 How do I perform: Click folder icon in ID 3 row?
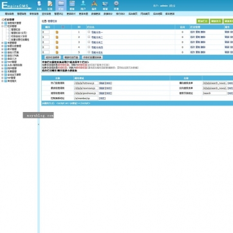point(57,42)
